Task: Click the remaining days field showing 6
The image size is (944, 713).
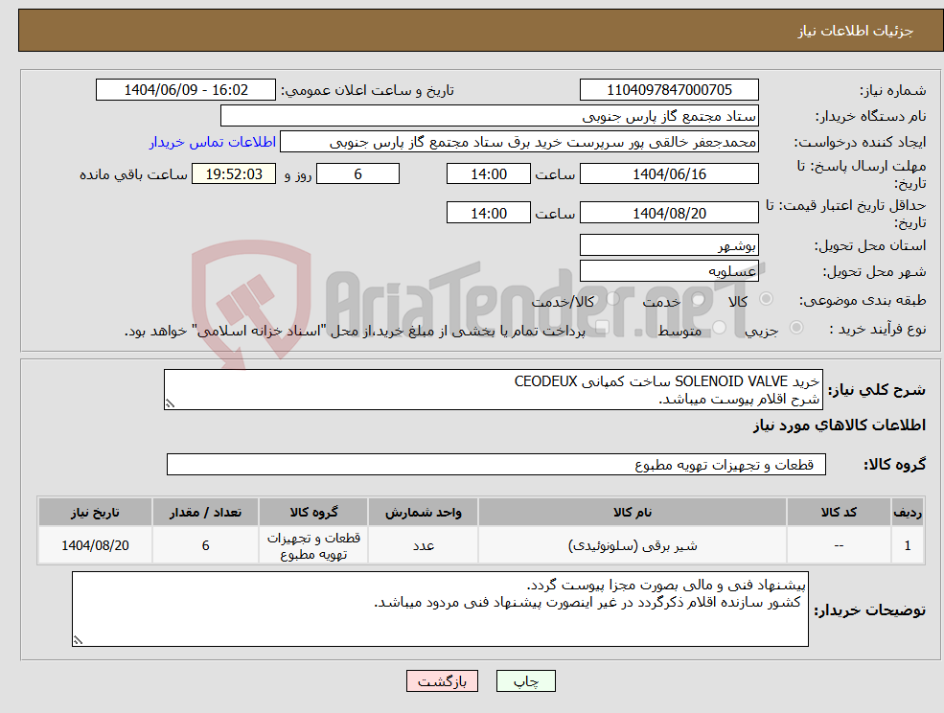Action: tap(357, 174)
